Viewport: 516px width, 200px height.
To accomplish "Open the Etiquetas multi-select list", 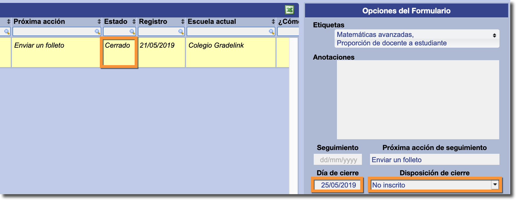I will 417,39.
